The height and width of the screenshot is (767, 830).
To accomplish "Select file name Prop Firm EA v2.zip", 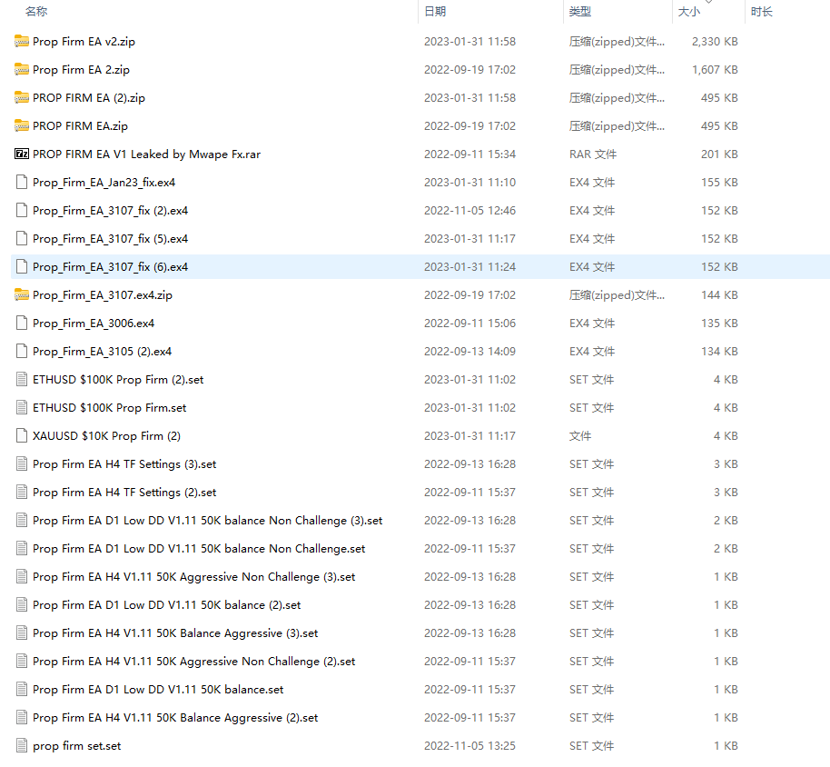I will (84, 41).
